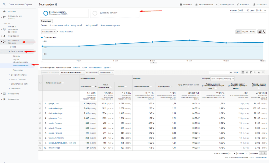Check the google / organic row checkbox
The height and width of the screenshot is (163, 269).
40,133
